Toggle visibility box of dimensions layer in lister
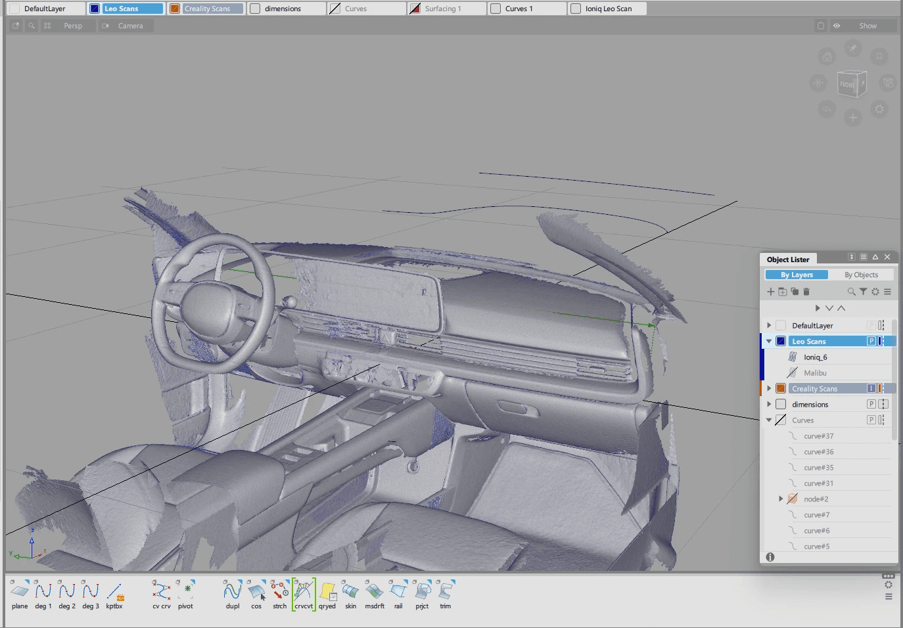This screenshot has height=628, width=903. point(781,405)
